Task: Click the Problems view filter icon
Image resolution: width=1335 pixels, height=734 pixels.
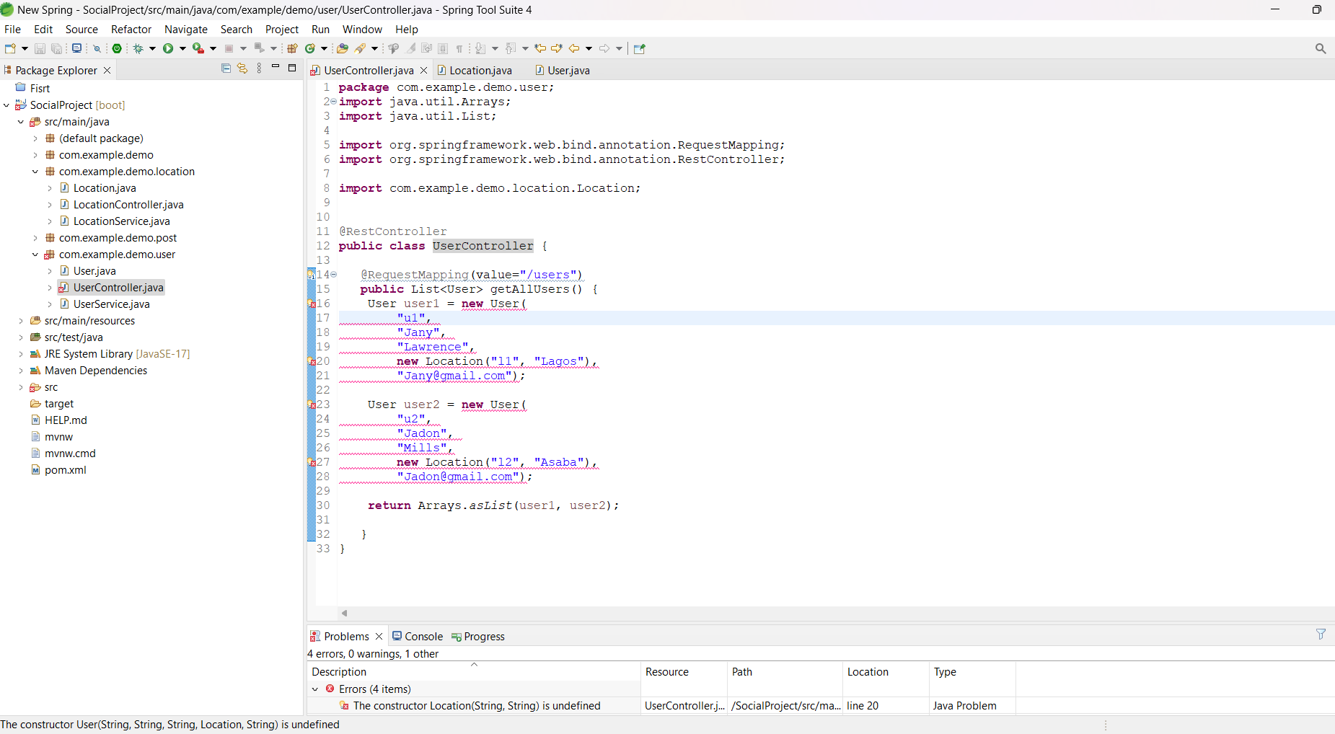Action: click(x=1321, y=634)
